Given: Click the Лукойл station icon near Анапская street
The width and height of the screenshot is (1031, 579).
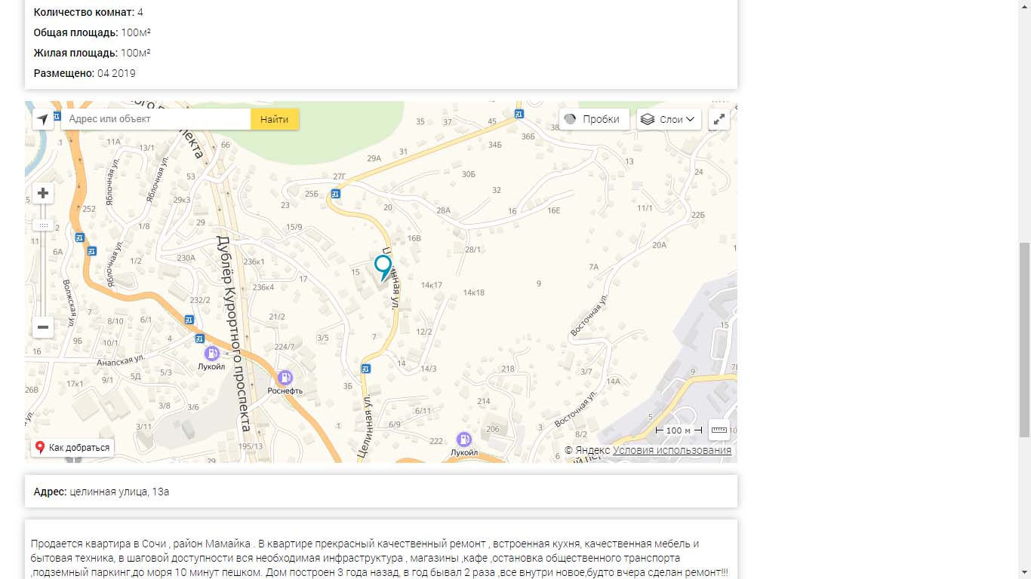Looking at the screenshot, I should [x=214, y=353].
